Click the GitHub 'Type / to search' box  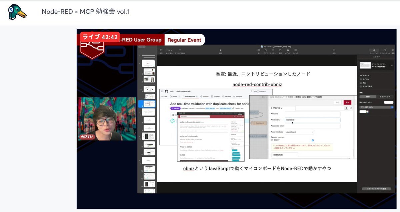261,91
